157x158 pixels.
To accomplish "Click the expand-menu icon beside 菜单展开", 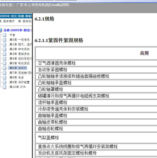I will (1, 21).
